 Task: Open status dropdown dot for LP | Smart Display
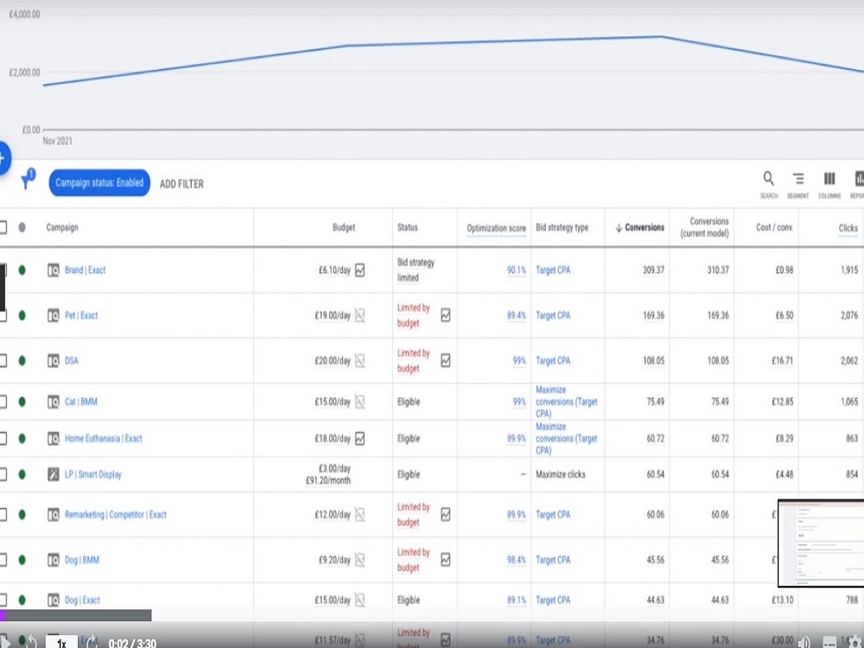[22, 473]
